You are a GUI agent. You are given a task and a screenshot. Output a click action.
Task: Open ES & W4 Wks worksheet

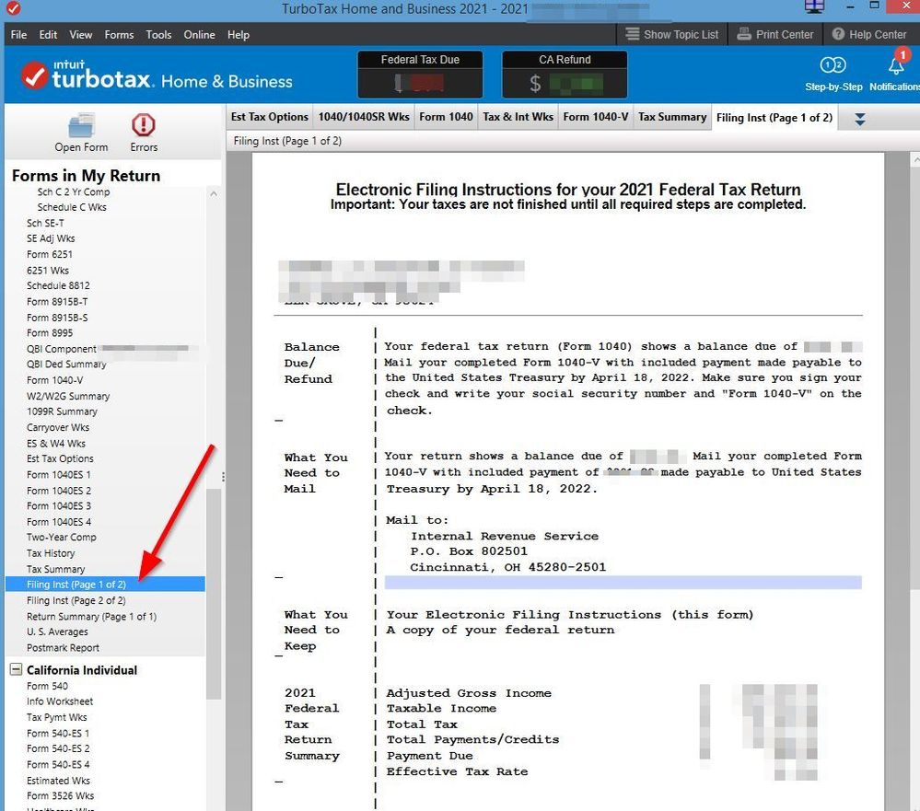(x=56, y=444)
